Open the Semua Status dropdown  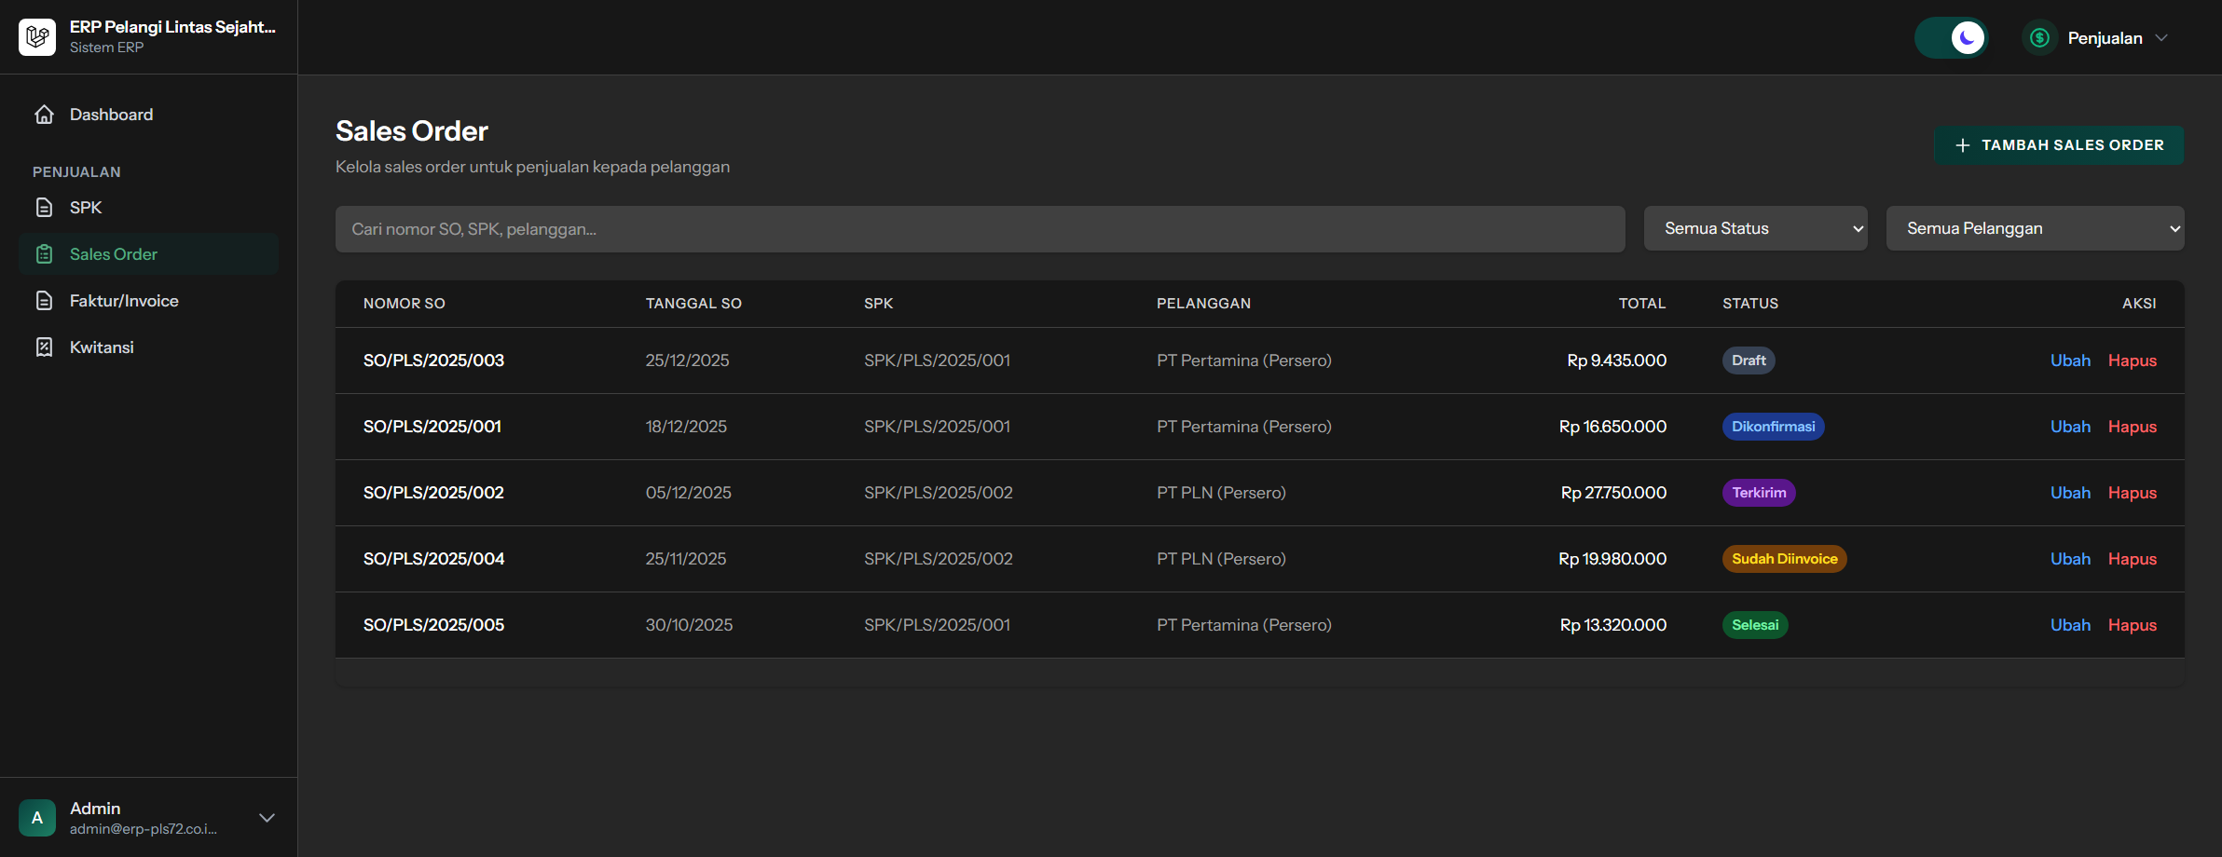(x=1755, y=228)
